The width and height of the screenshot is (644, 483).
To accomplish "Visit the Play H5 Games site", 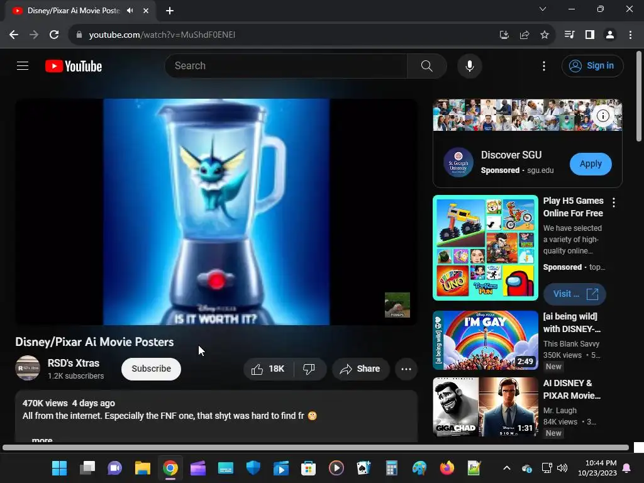I will (575, 294).
